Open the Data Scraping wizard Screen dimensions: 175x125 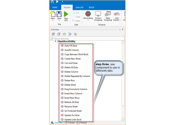pos(108,16)
